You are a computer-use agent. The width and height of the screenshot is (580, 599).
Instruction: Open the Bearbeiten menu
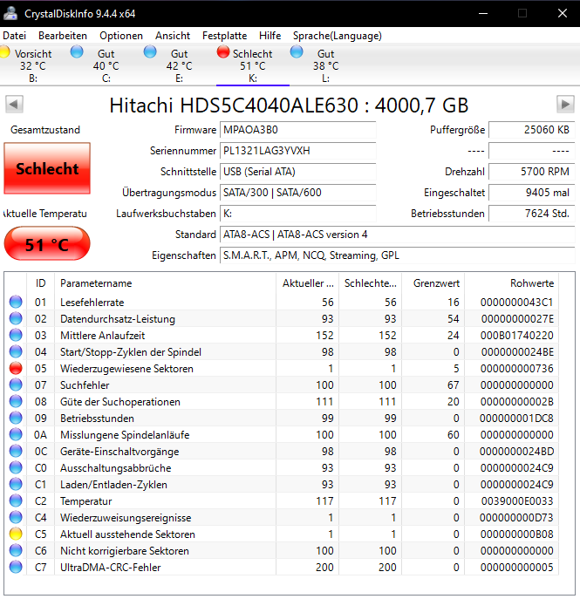pos(63,36)
